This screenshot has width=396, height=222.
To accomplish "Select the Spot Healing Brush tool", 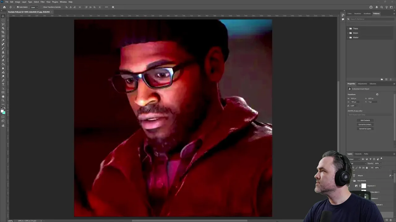I will pos(3,44).
